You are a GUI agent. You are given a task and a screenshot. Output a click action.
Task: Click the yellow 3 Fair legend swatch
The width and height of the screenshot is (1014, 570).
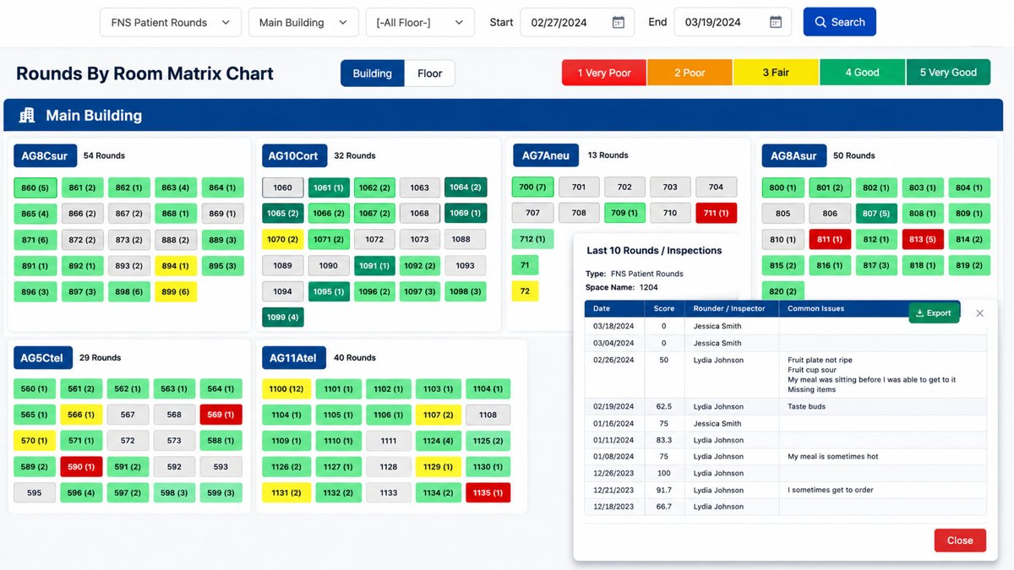click(x=776, y=73)
